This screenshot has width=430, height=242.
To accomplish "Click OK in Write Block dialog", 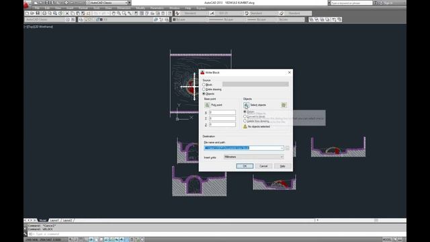I will click(245, 166).
